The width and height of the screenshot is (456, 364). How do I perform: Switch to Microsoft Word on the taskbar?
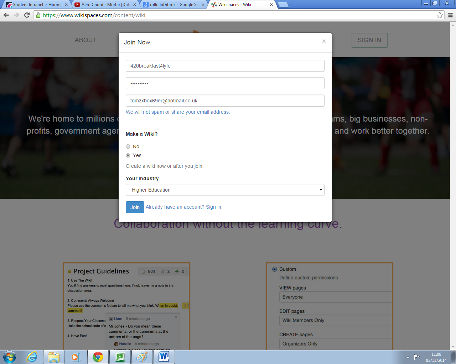[164, 357]
